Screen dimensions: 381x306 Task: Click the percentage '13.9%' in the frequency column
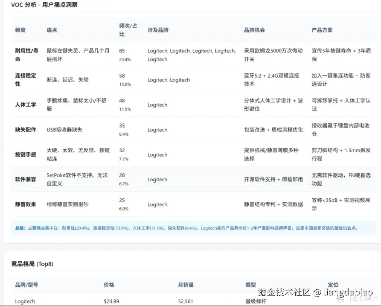pos(125,84)
